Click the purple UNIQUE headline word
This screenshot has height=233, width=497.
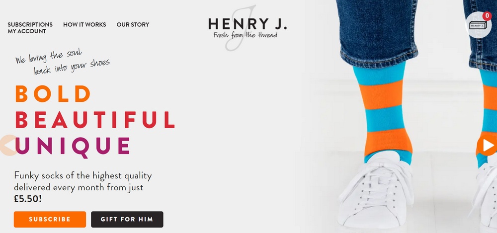[73, 147]
